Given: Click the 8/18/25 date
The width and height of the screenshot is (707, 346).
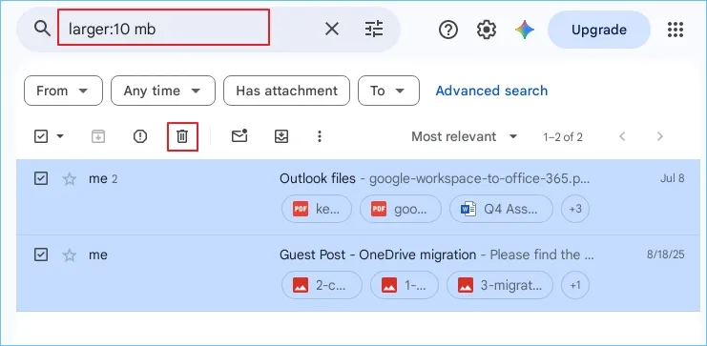Looking at the screenshot, I should (x=666, y=254).
